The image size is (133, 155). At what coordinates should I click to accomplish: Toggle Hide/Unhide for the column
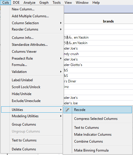point(22,94)
